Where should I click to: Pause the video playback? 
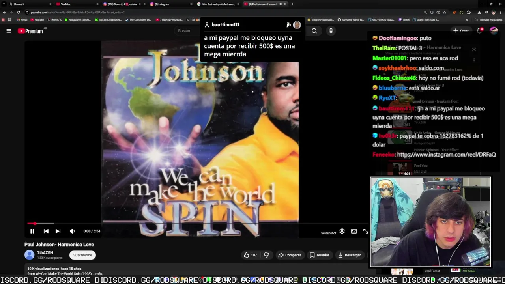tap(32, 231)
